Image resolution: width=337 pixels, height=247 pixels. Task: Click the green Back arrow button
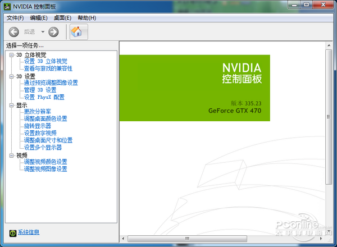coord(14,32)
